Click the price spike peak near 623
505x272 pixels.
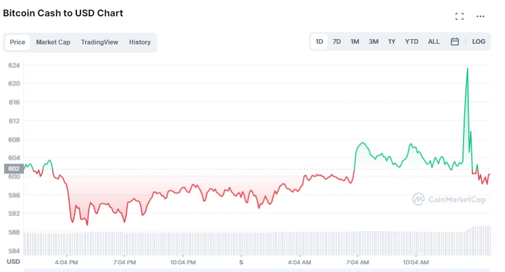point(467,69)
